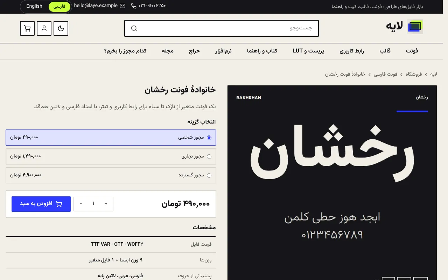
Task: Click the phone icon in top bar
Action: (134, 6)
